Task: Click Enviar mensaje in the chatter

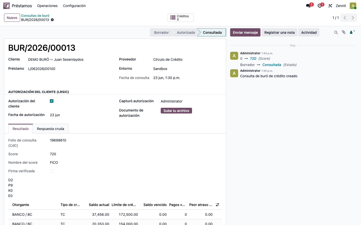Action: [x=245, y=32]
